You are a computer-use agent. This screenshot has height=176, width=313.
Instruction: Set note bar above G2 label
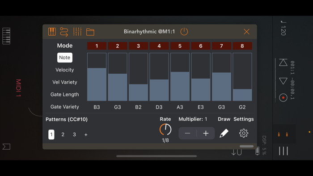(242, 77)
